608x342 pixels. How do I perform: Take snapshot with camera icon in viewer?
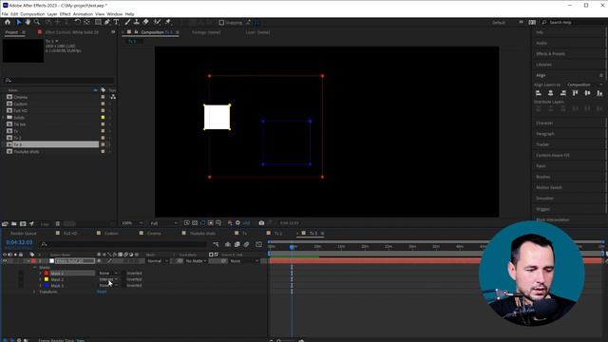point(261,223)
